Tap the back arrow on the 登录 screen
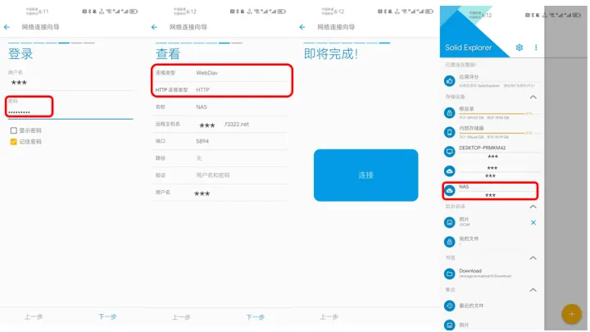Image resolution: width=590 pixels, height=332 pixels. coord(7,27)
